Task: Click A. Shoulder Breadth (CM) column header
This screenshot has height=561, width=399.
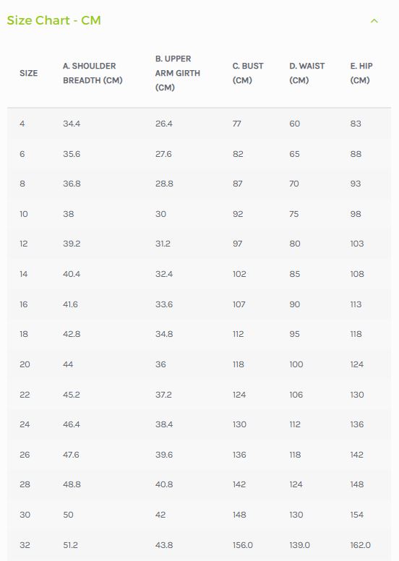Action: (93, 73)
